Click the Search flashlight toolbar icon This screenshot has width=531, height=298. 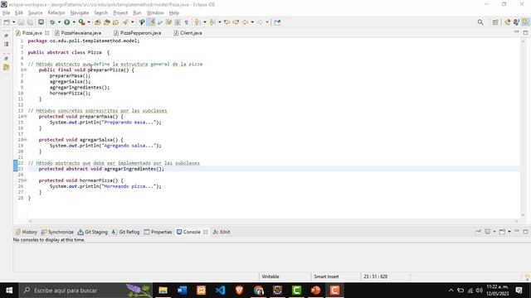pyautogui.click(x=125, y=22)
